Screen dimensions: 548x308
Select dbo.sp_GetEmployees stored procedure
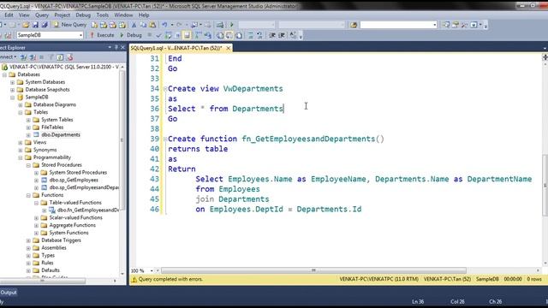(x=74, y=181)
